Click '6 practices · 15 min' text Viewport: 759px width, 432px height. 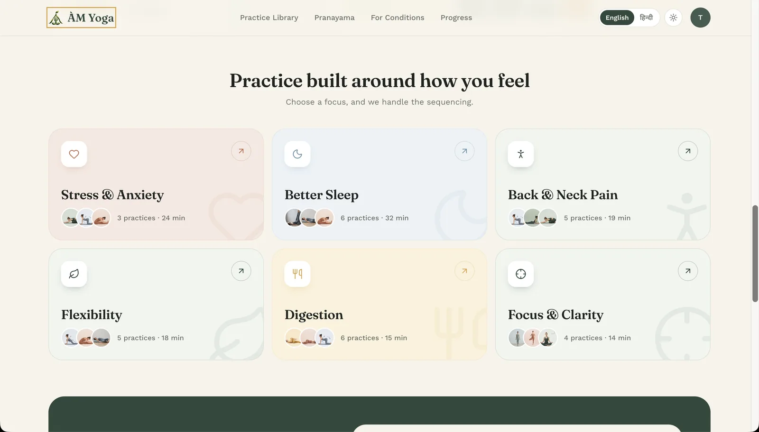pyautogui.click(x=374, y=338)
